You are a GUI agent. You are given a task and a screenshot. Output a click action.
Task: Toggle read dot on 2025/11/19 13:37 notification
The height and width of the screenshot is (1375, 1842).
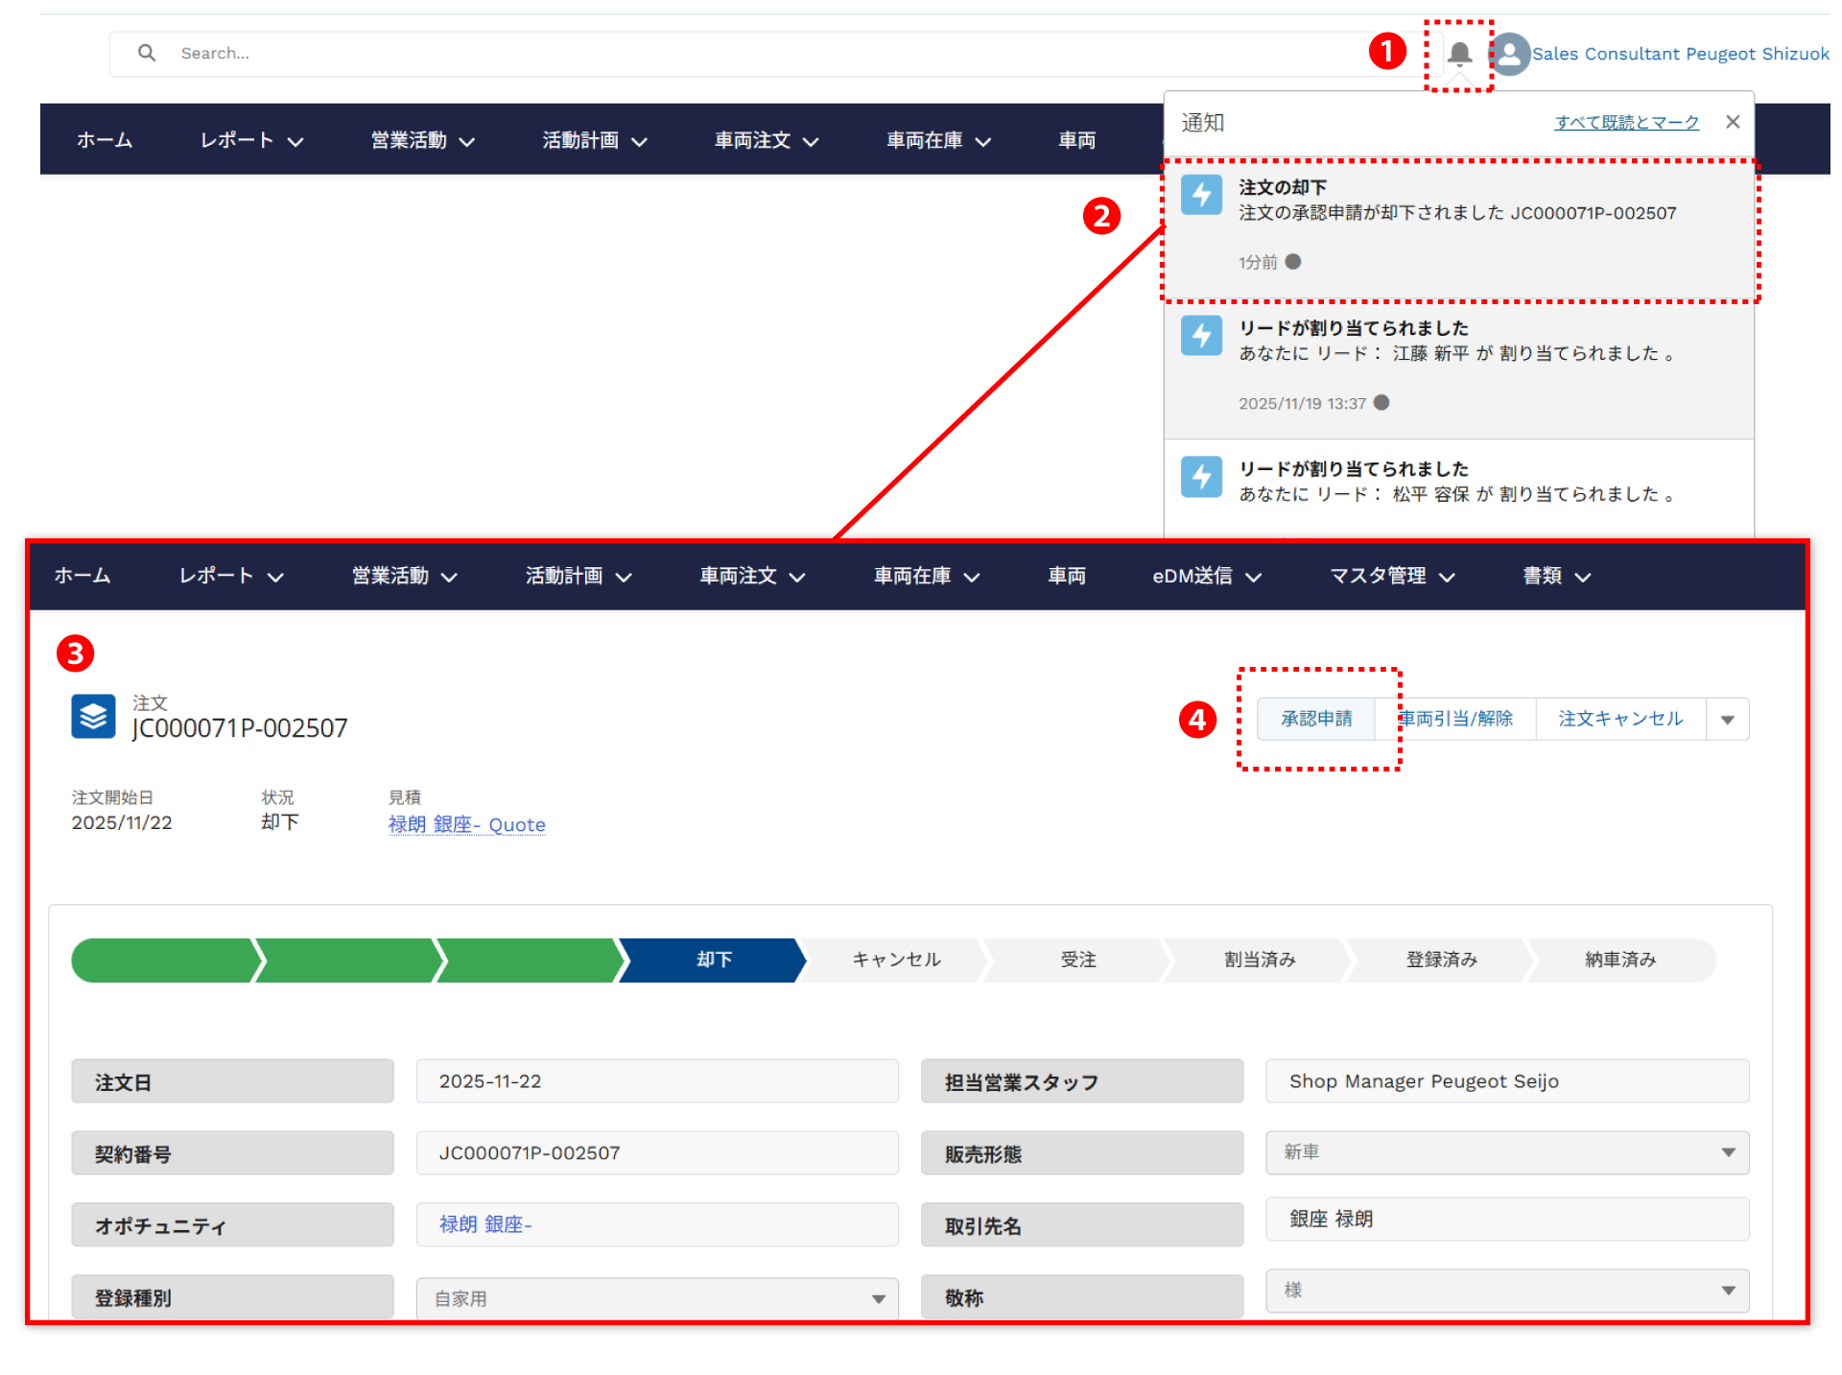tap(1381, 403)
